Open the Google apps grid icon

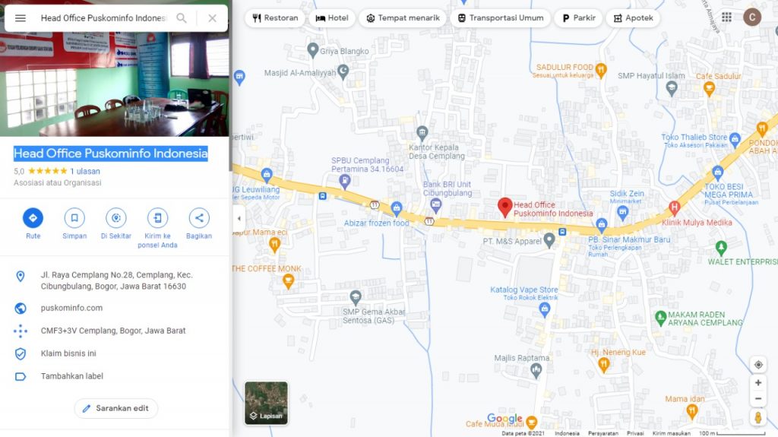tap(726, 17)
